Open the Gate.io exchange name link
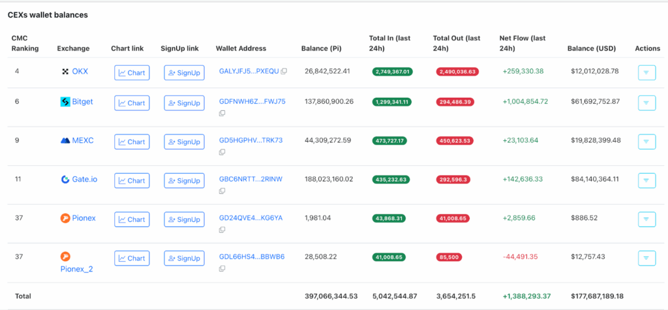This screenshot has height=310, width=668. pyautogui.click(x=85, y=179)
